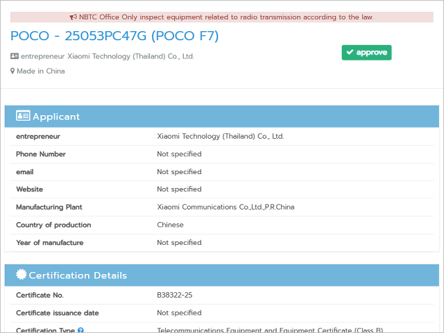The height and width of the screenshot is (333, 444).
Task: Click the 'Made in China' label
Action: click(41, 71)
